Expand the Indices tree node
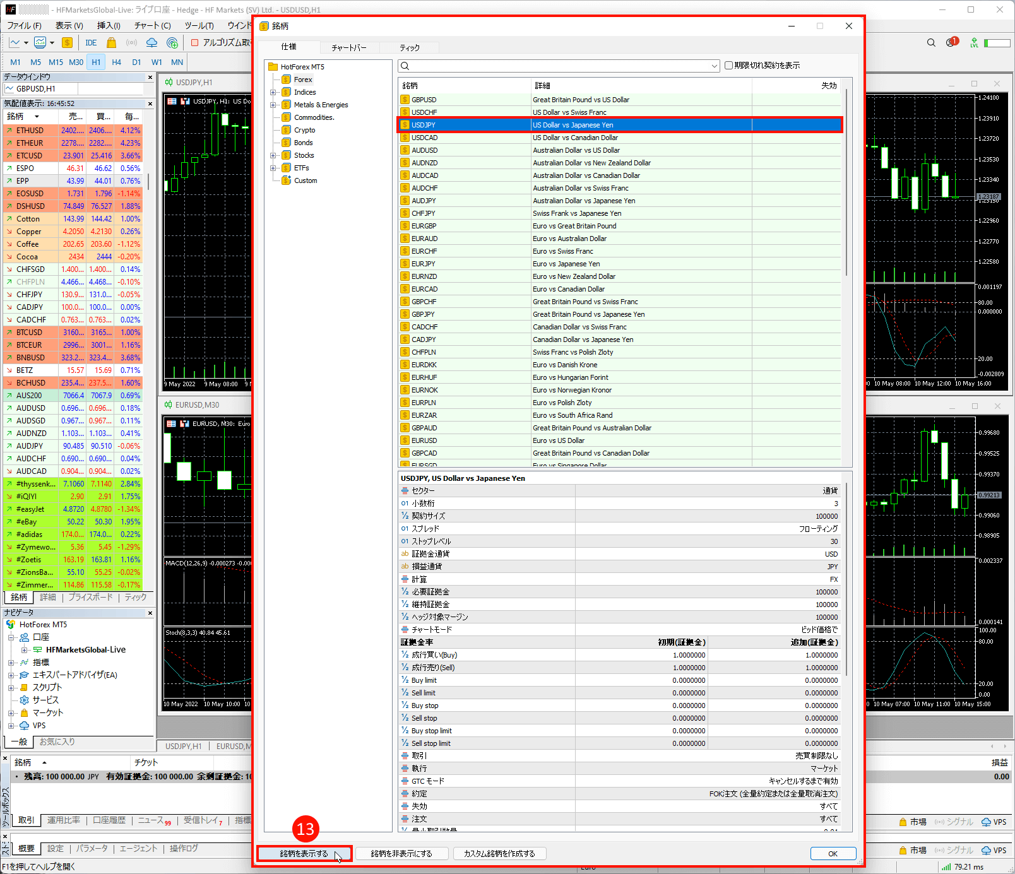This screenshot has width=1015, height=874. (273, 92)
